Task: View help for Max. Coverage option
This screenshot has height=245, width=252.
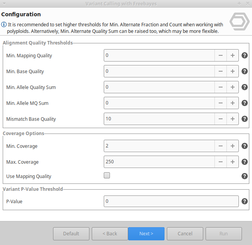Action: point(244,162)
